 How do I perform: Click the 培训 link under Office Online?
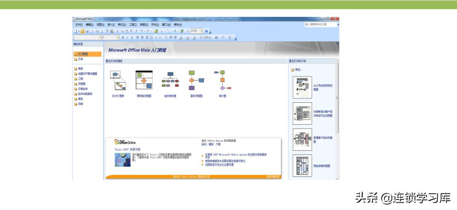click(x=204, y=144)
